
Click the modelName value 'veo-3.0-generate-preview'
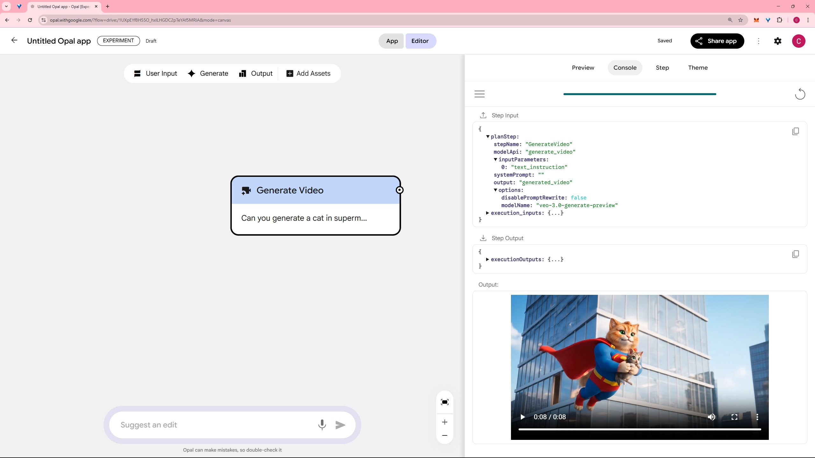point(577,205)
